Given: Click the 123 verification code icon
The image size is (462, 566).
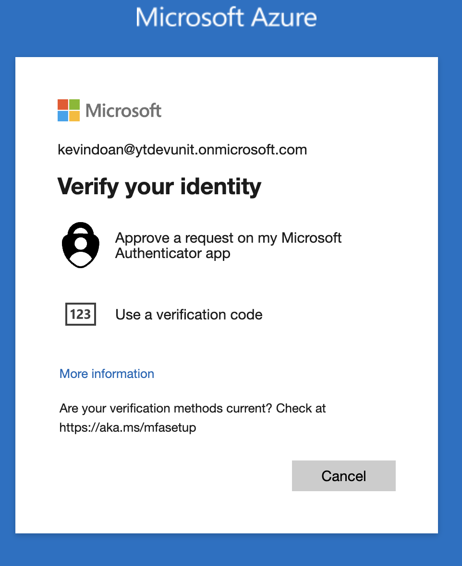Looking at the screenshot, I should click(x=81, y=314).
